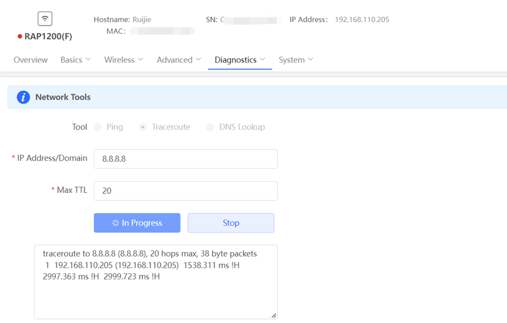The height and width of the screenshot is (323, 507).
Task: Open the Diagnostics tab
Action: pyautogui.click(x=236, y=60)
